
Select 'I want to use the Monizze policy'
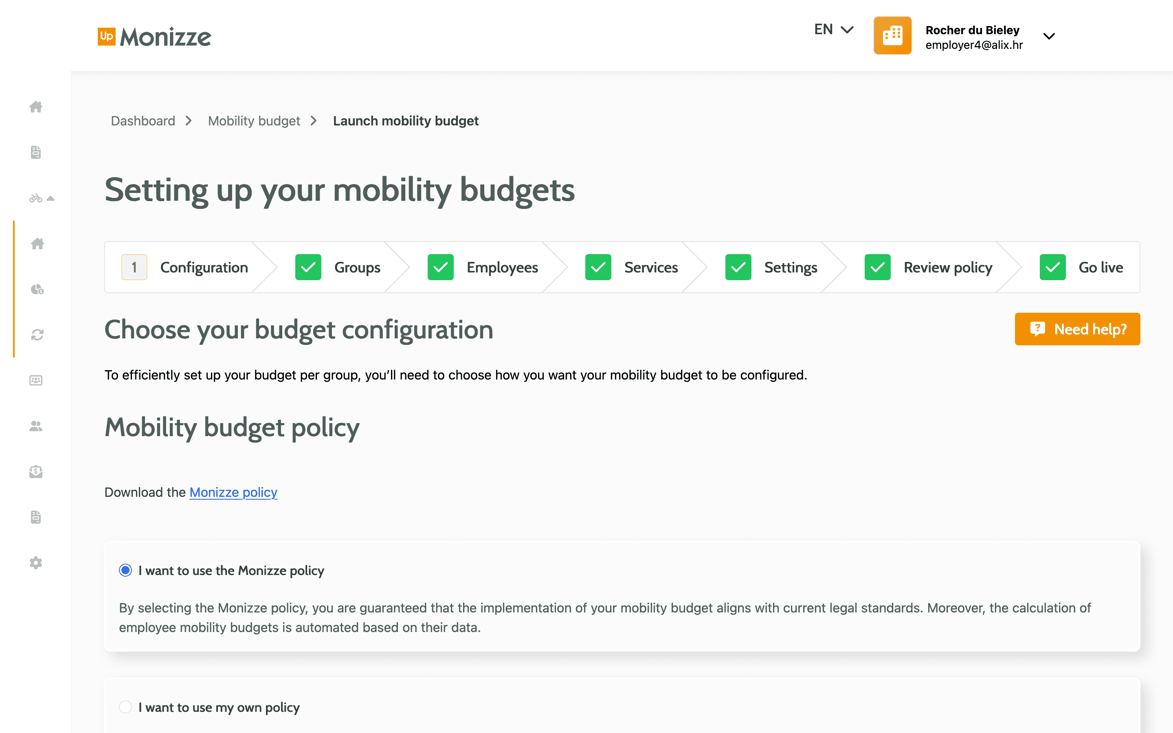point(125,571)
